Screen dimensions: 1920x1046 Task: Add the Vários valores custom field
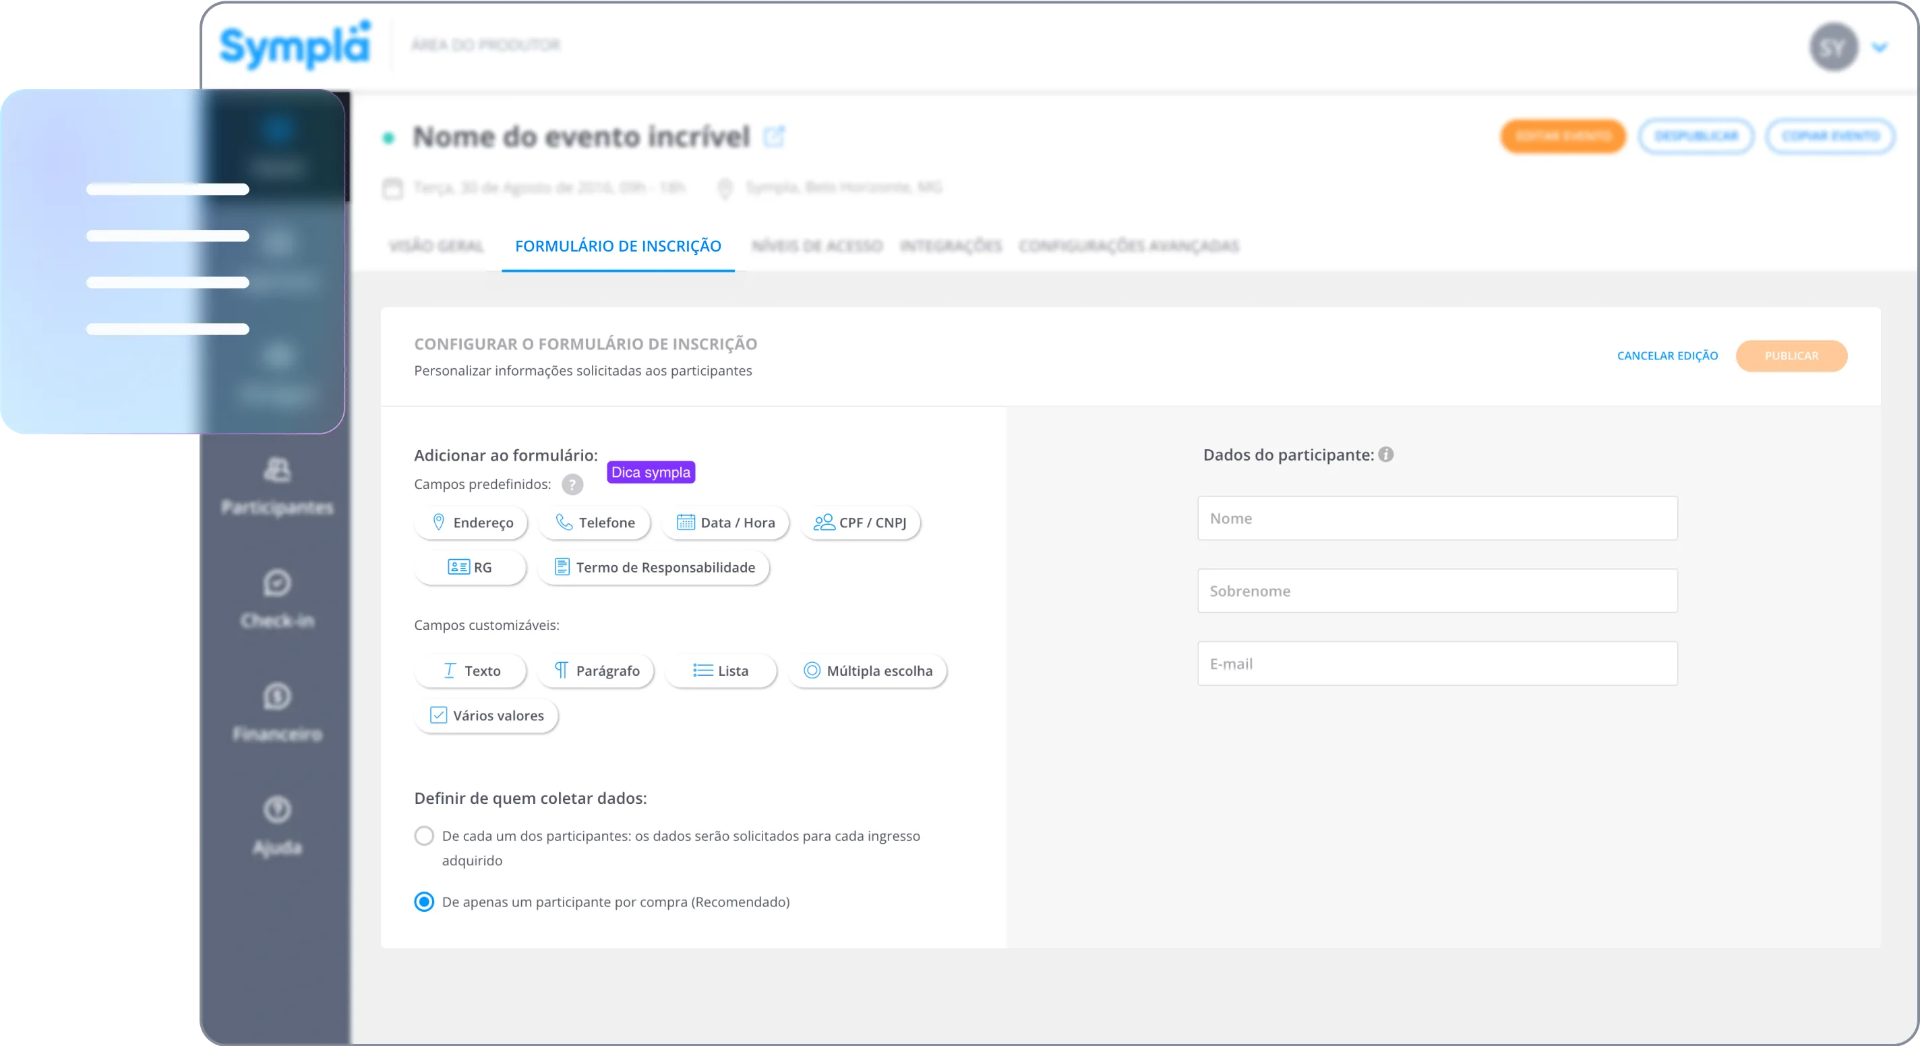click(x=486, y=716)
